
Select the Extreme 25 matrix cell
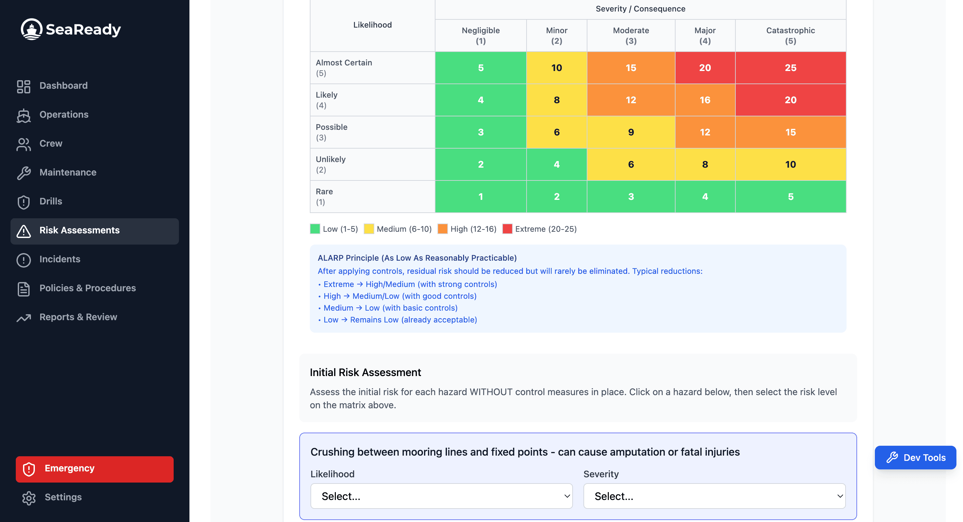tap(790, 68)
